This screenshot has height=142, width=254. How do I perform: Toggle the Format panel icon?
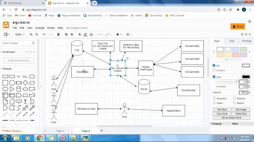(x=246, y=34)
